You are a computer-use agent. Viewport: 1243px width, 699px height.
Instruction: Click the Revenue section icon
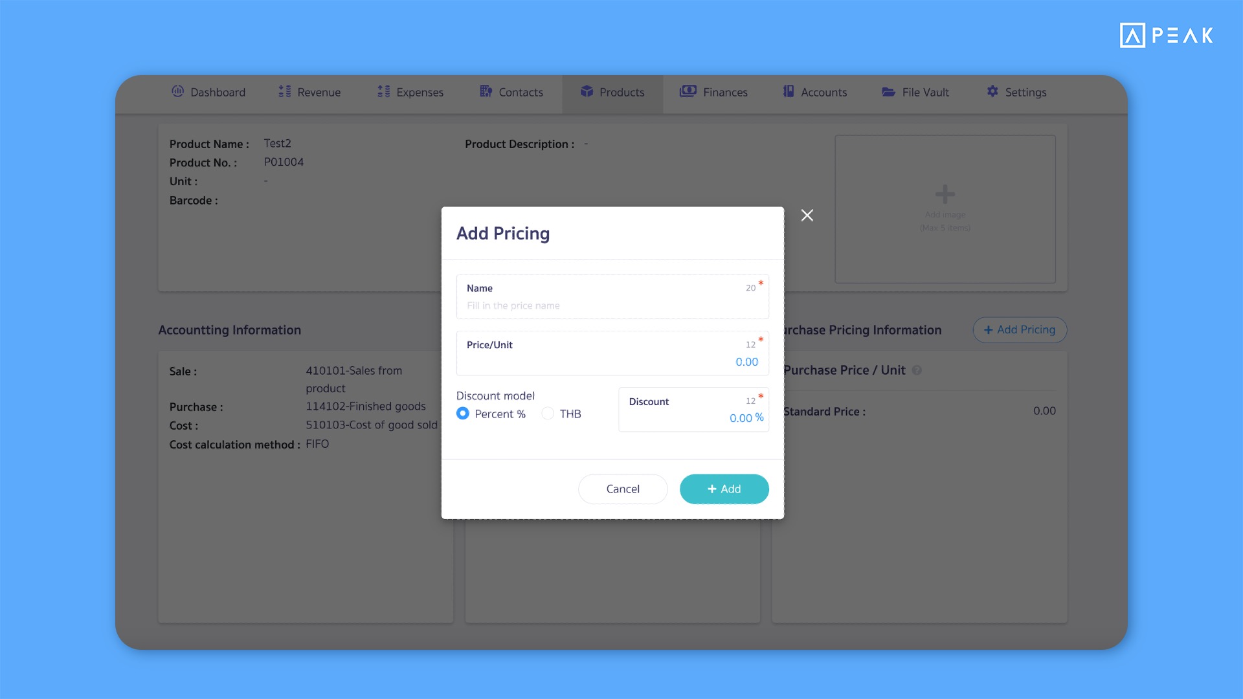click(x=284, y=91)
